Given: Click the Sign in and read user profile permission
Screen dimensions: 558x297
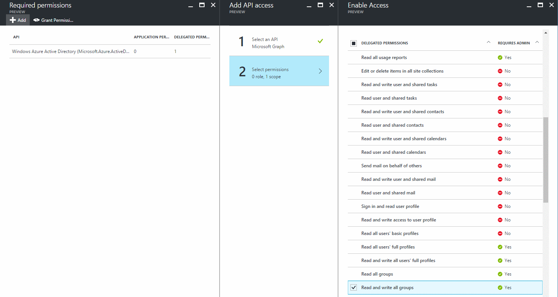Looking at the screenshot, I should click(390, 206).
